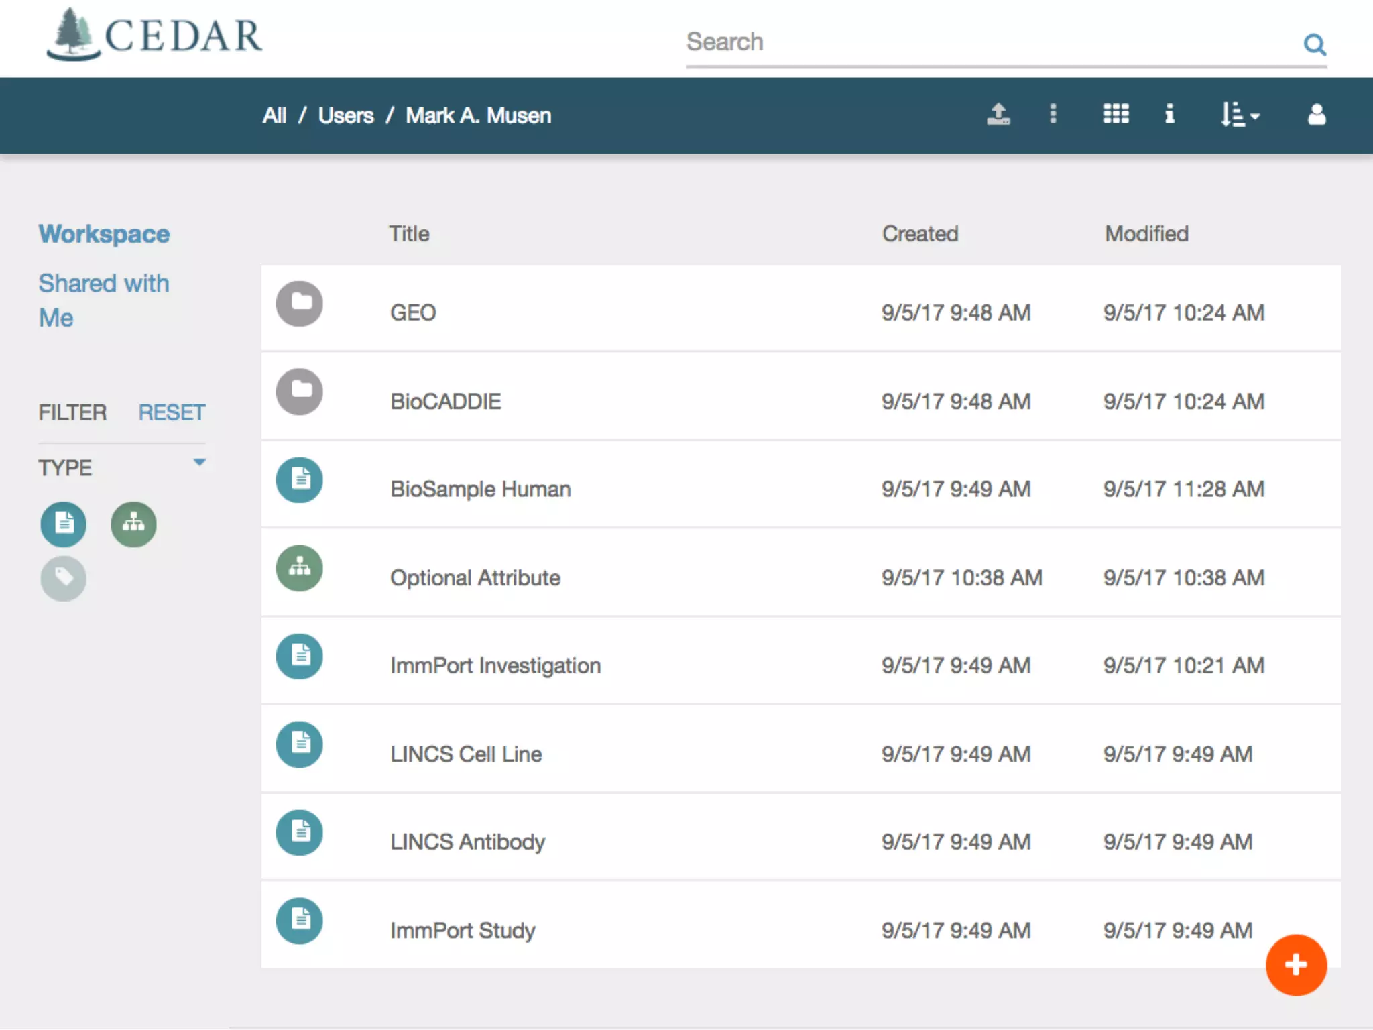Collapse the TYPE filter section arrow
This screenshot has height=1030, width=1373.
[199, 463]
